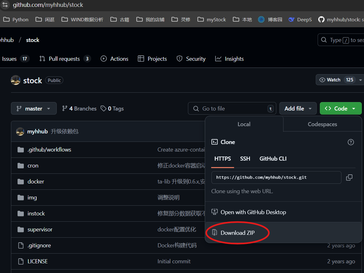Click the GitHub search box

(341, 40)
